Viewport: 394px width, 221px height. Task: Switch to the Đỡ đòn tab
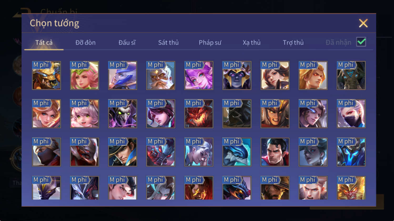tap(85, 43)
